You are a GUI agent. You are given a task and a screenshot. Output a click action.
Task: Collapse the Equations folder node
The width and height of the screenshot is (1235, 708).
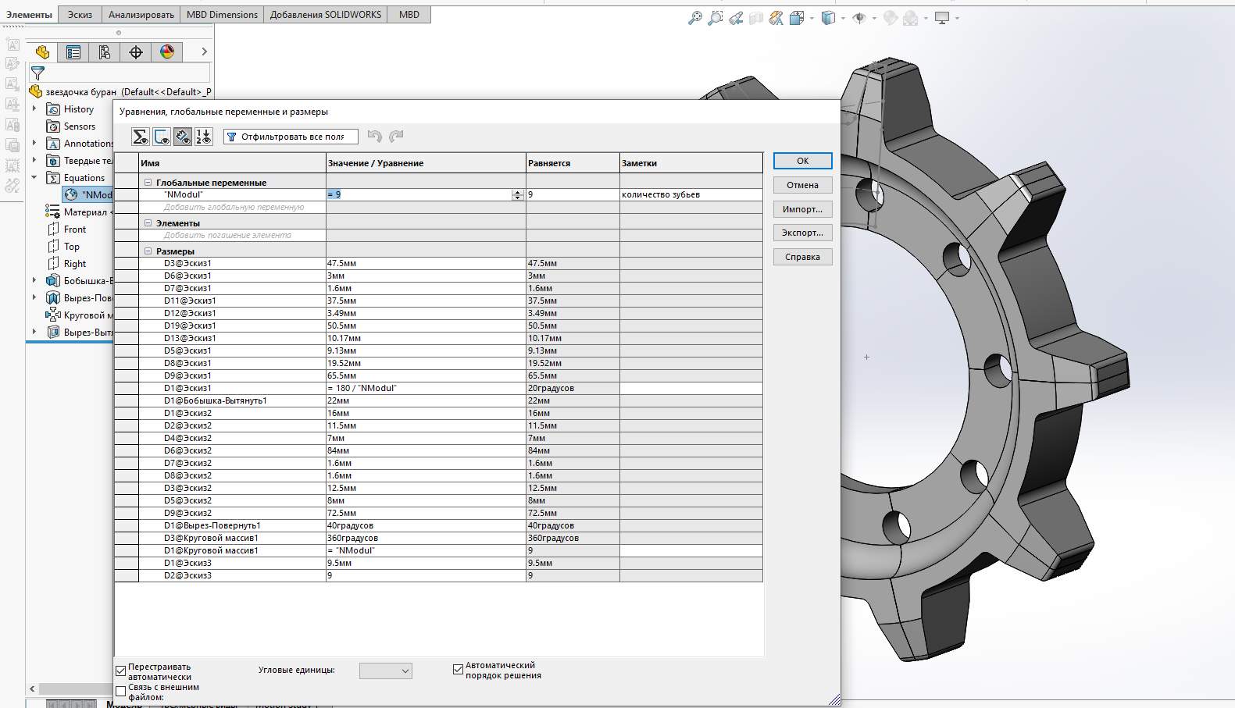tap(34, 178)
